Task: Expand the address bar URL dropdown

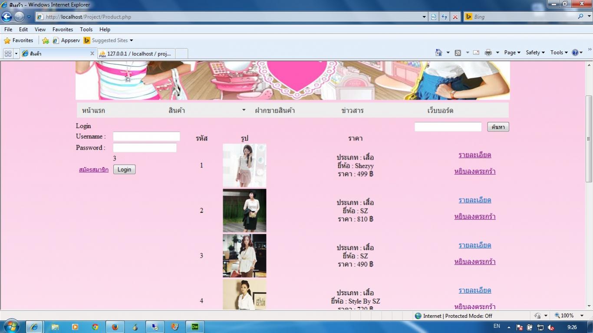Action: pyautogui.click(x=424, y=17)
